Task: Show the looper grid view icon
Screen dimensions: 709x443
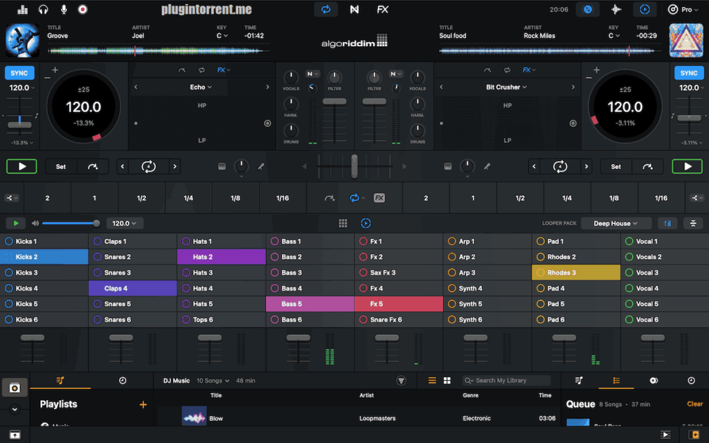Action: click(x=343, y=224)
